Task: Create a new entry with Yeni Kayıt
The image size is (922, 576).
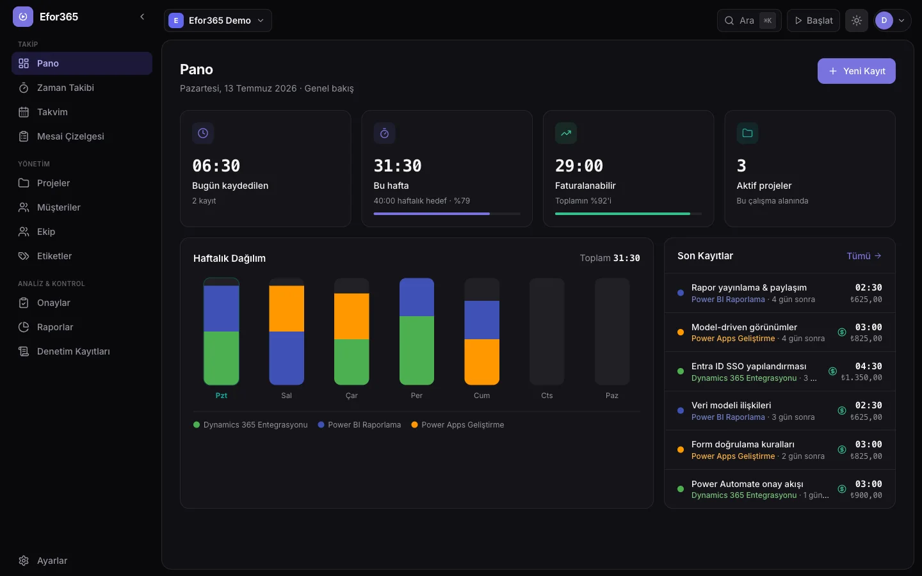Action: click(x=857, y=71)
